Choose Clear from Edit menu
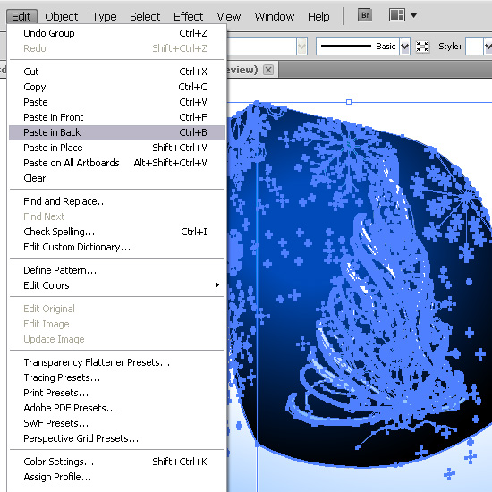This screenshot has height=492, width=492. 116,178
